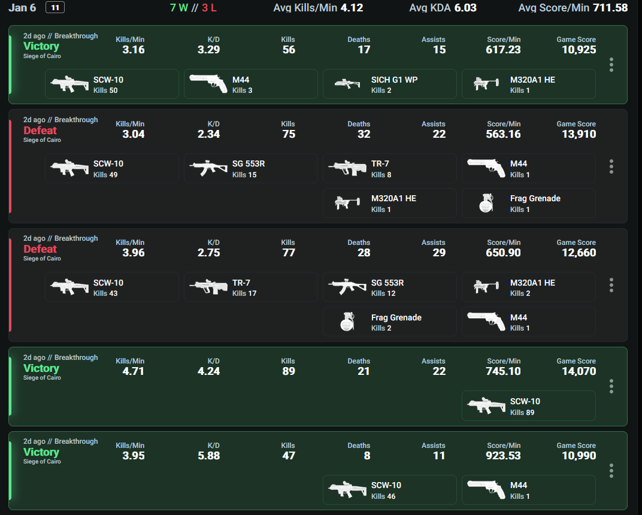Click Frag Grenade icon with 2 kills

(347, 322)
